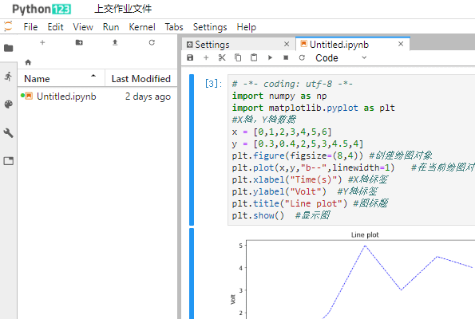
Task: Select Untitled.ipynb in the file list
Action: click(x=97, y=96)
